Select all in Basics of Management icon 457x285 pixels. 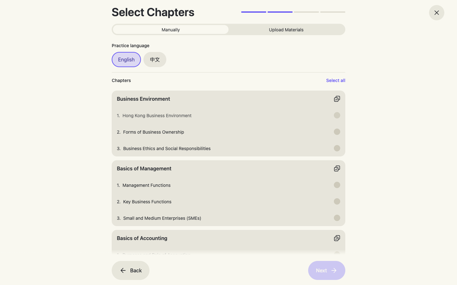(x=337, y=168)
